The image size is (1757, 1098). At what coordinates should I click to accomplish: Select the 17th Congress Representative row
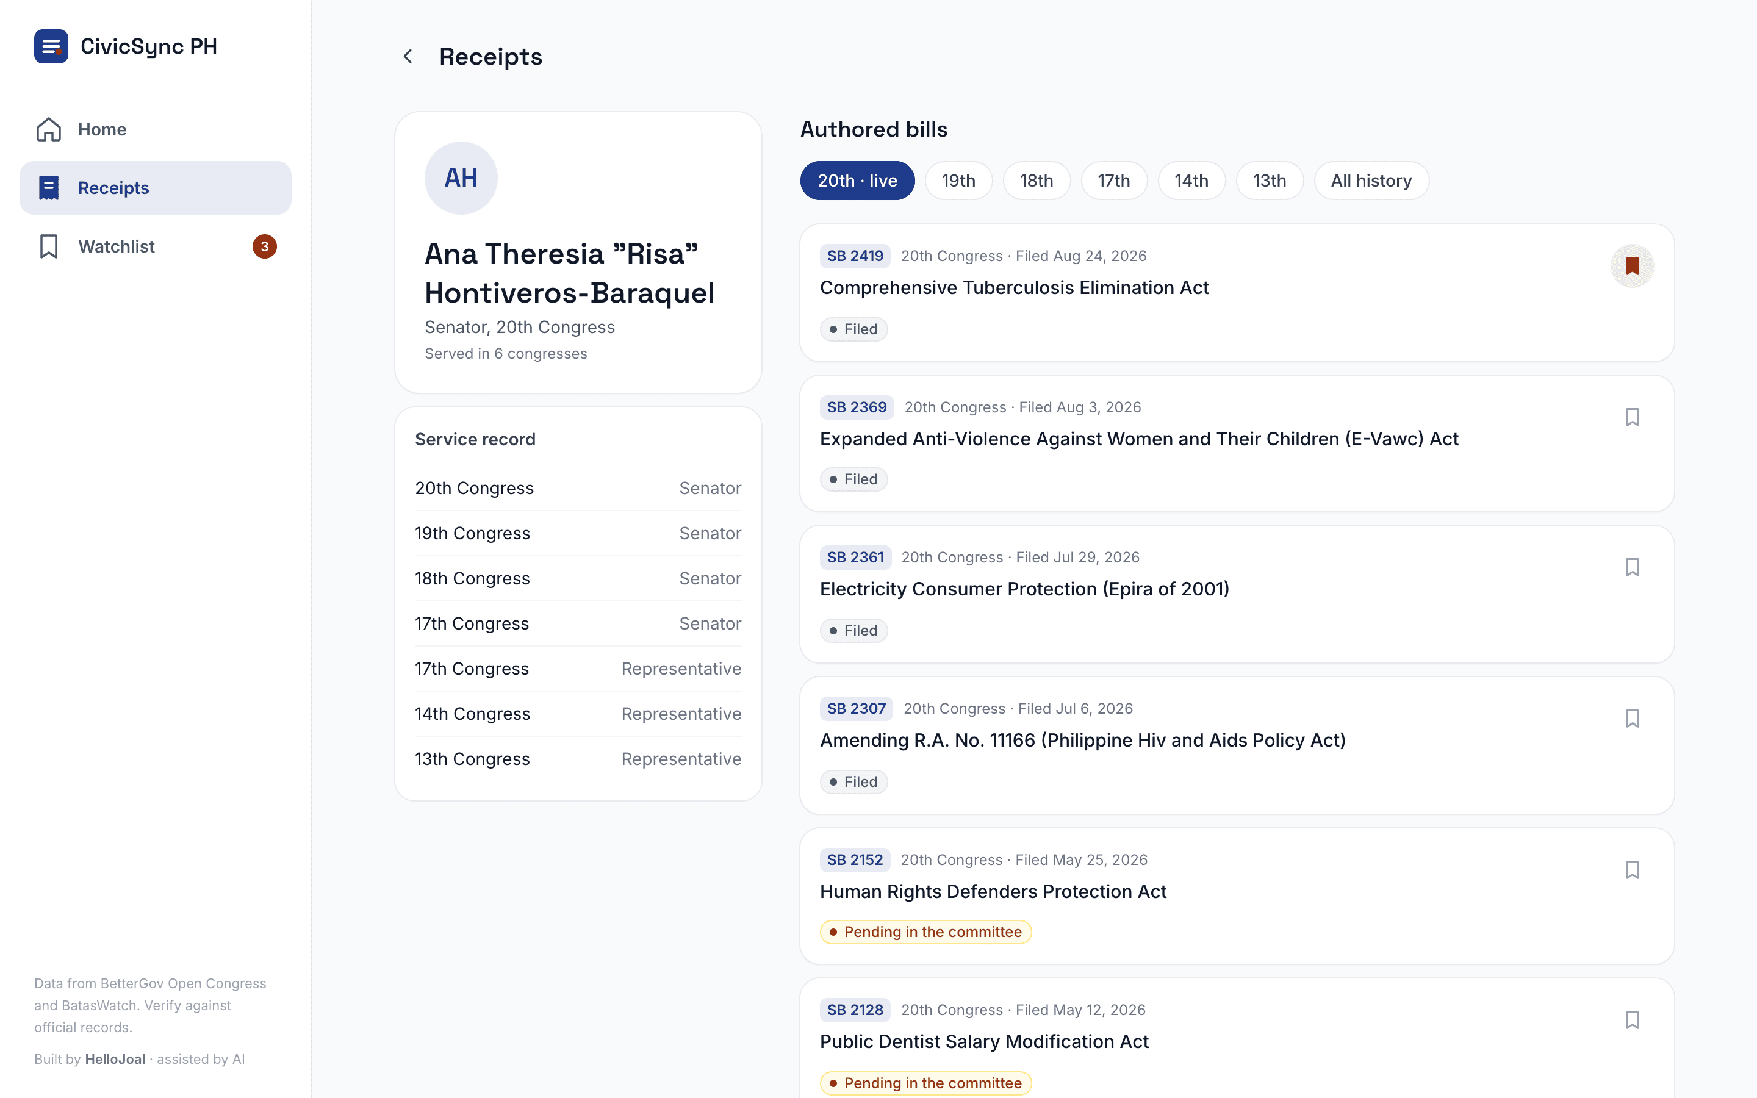click(x=578, y=669)
